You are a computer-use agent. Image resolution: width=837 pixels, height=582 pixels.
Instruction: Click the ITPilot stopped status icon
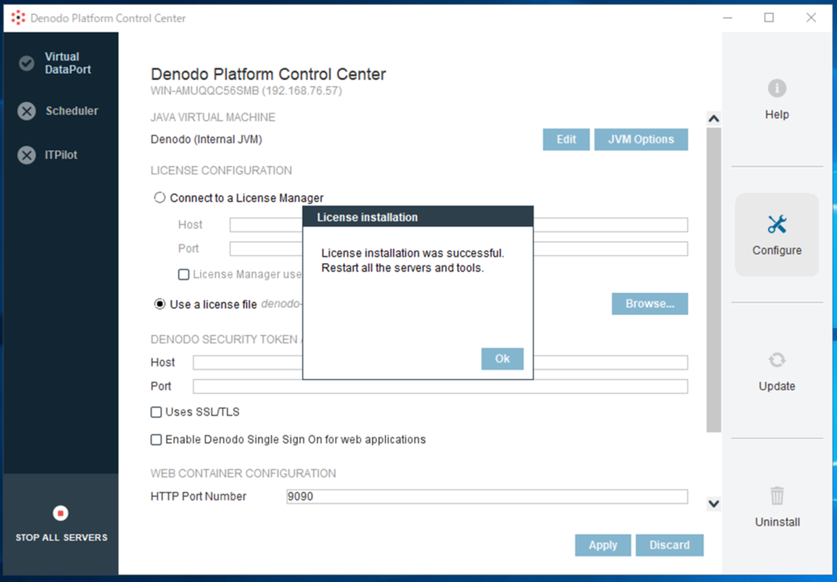tap(27, 155)
